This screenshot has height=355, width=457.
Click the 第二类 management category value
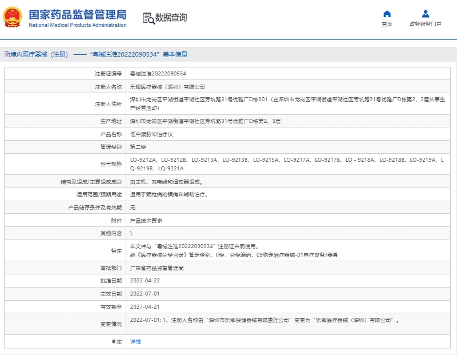139,147
